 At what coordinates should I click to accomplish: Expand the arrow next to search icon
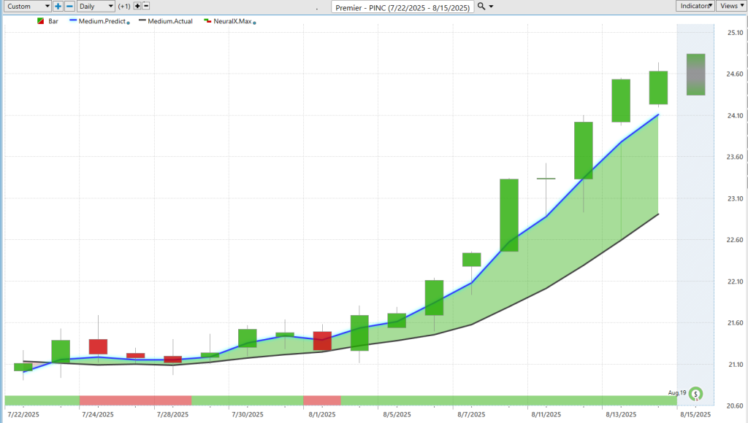[491, 7]
